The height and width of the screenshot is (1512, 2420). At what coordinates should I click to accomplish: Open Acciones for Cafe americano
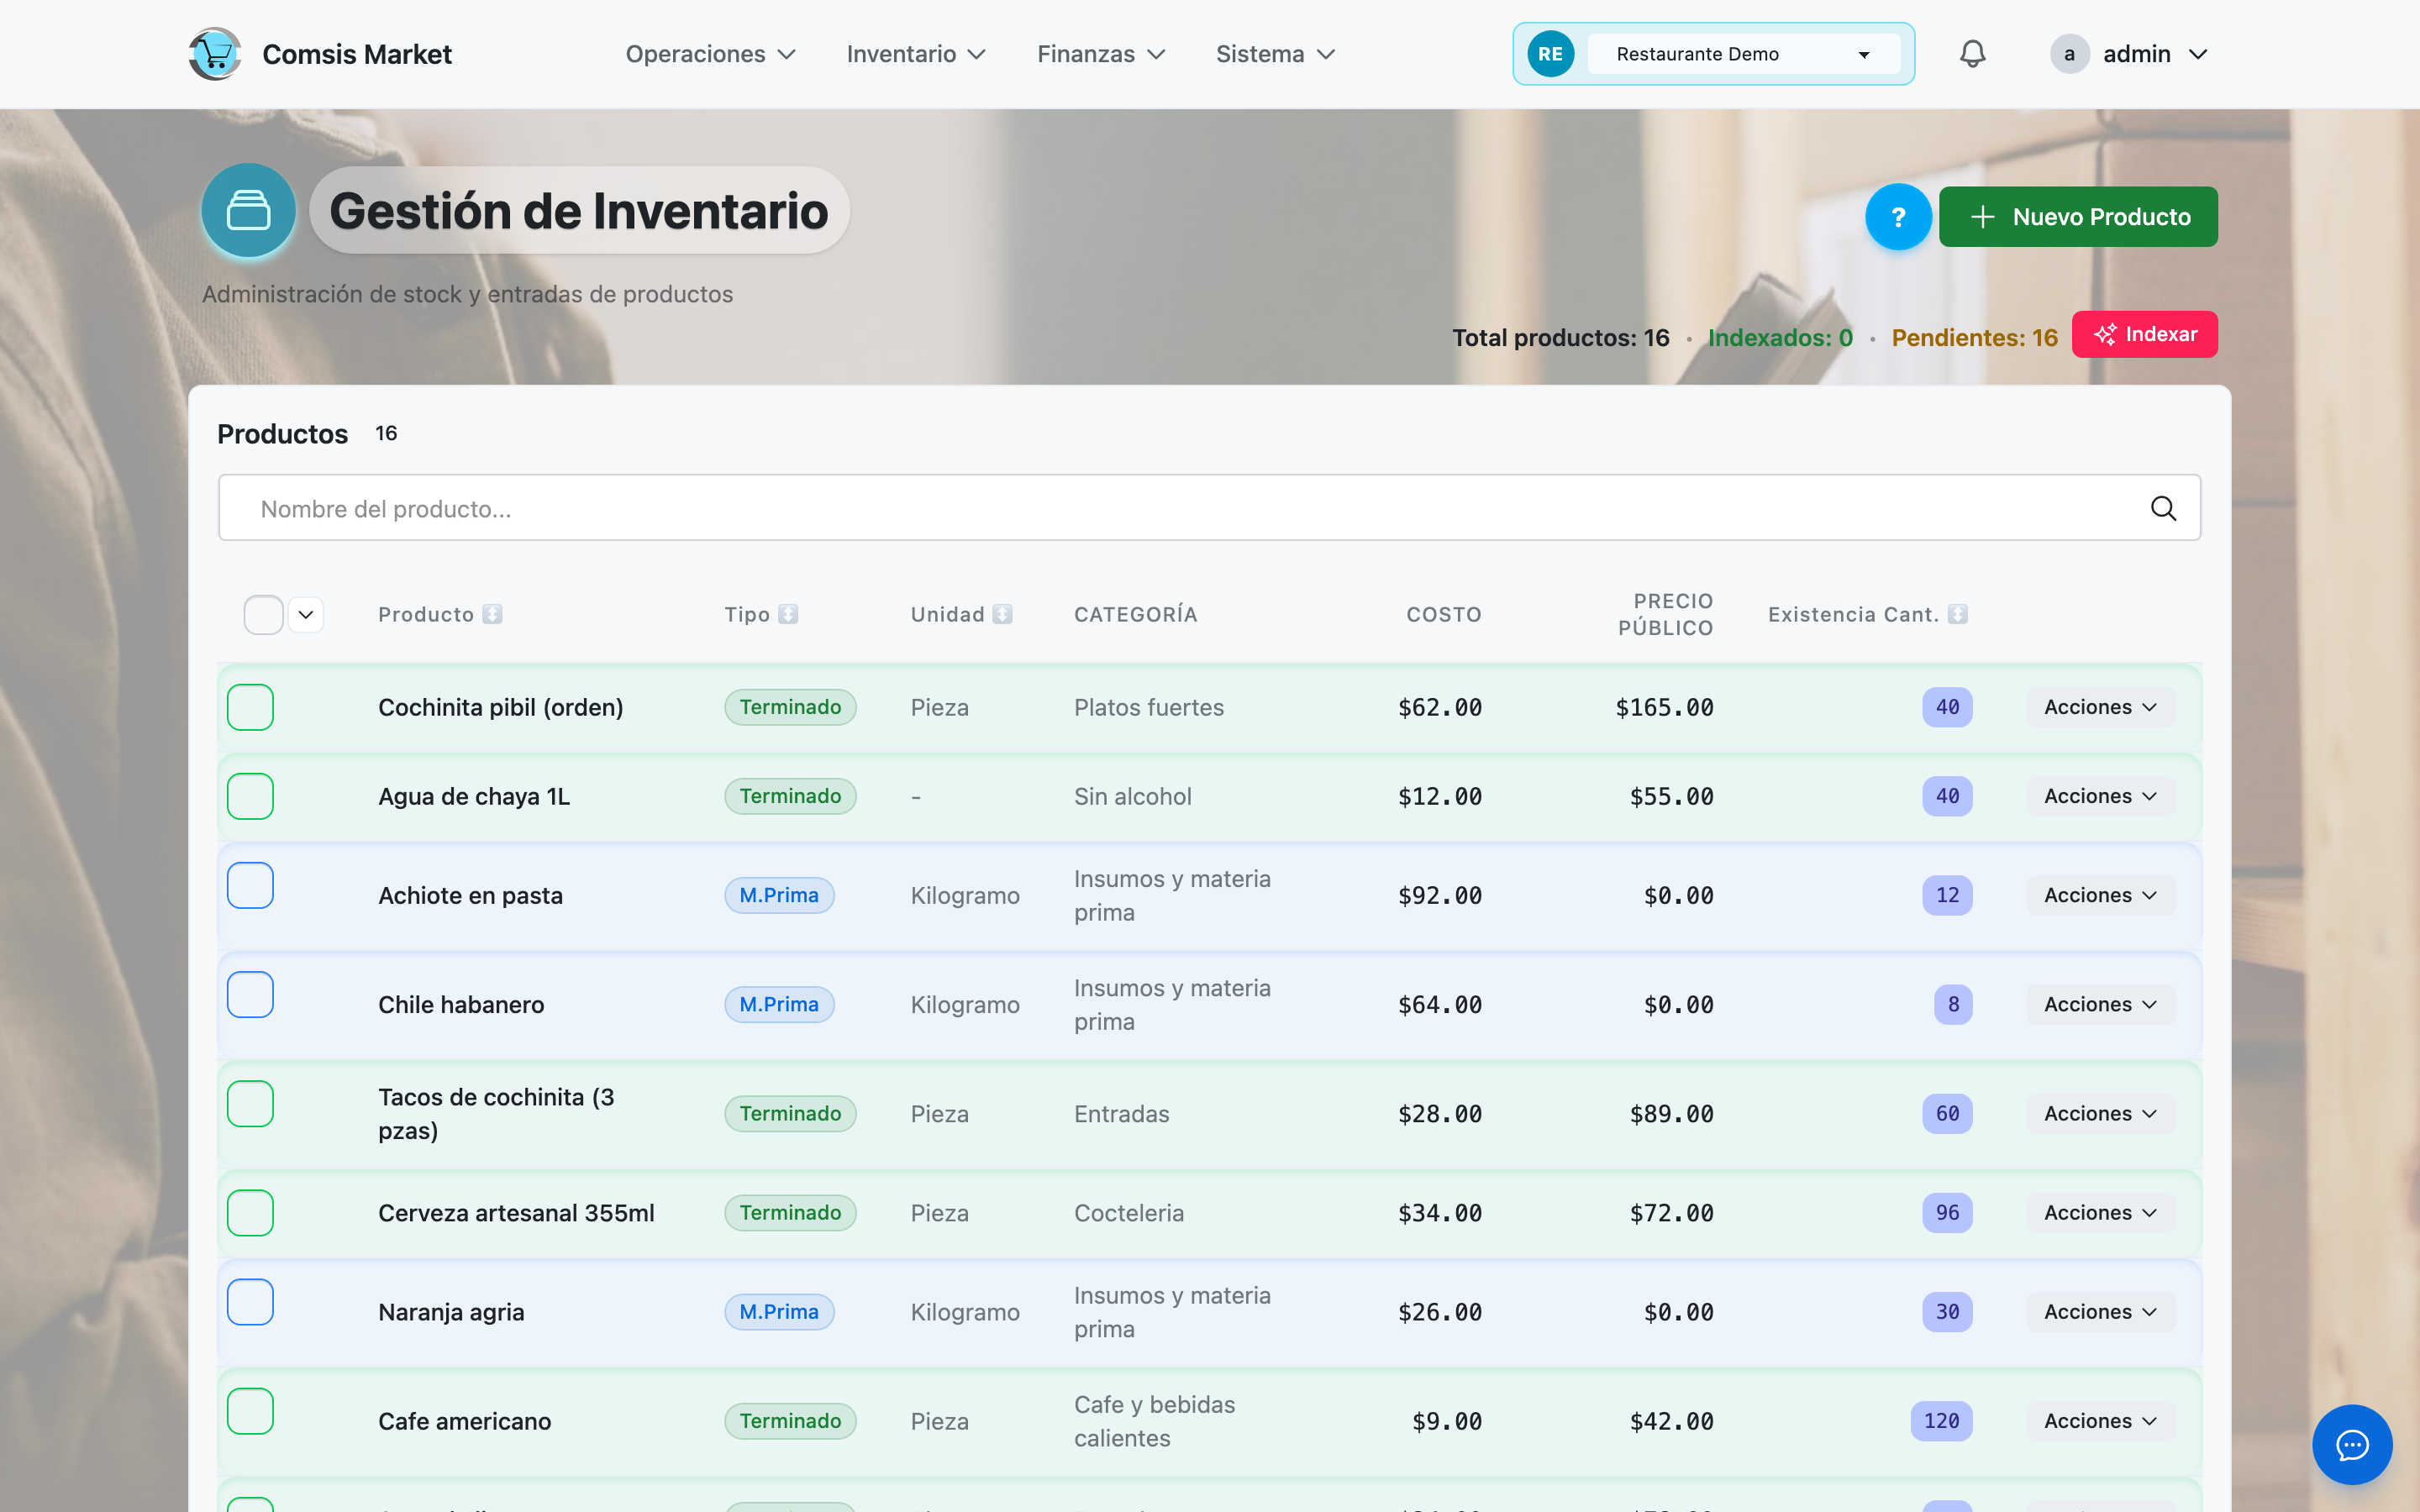[x=2100, y=1420]
